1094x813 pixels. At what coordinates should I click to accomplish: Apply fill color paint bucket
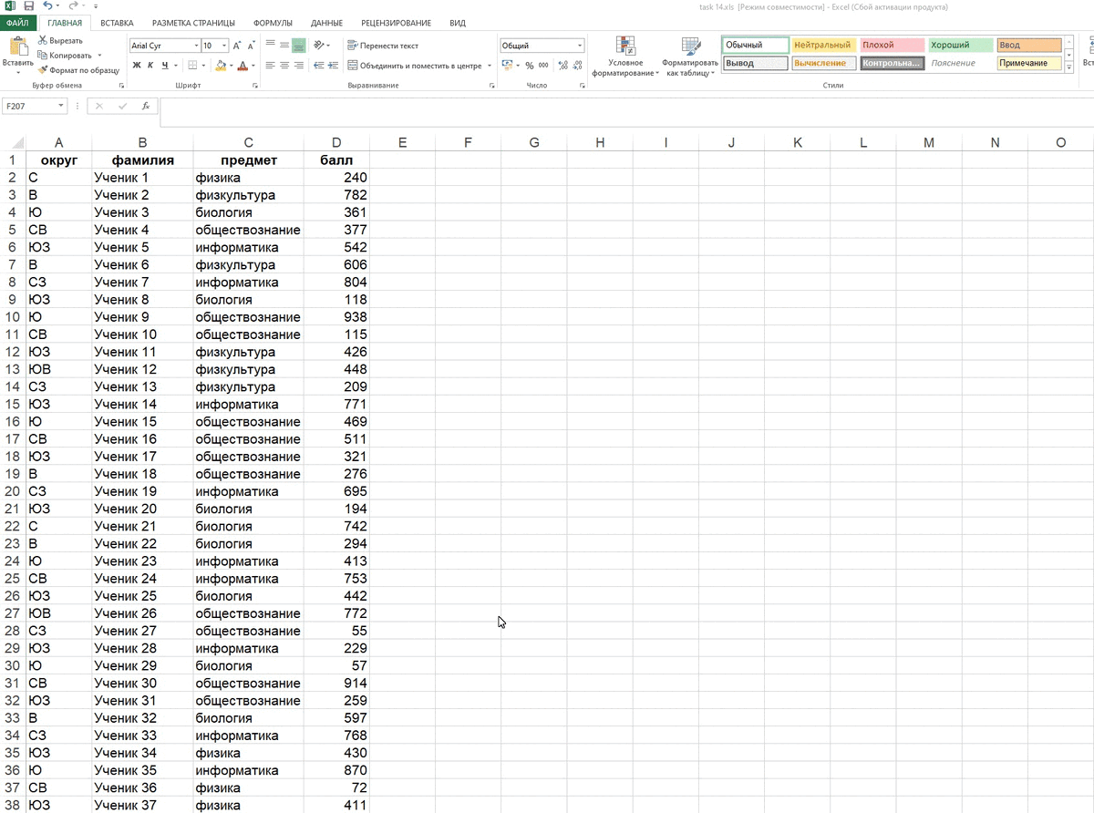[x=220, y=66]
